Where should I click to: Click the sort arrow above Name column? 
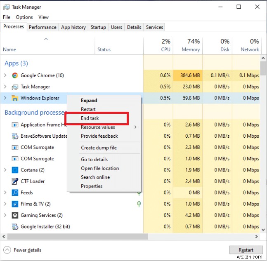click(x=46, y=39)
